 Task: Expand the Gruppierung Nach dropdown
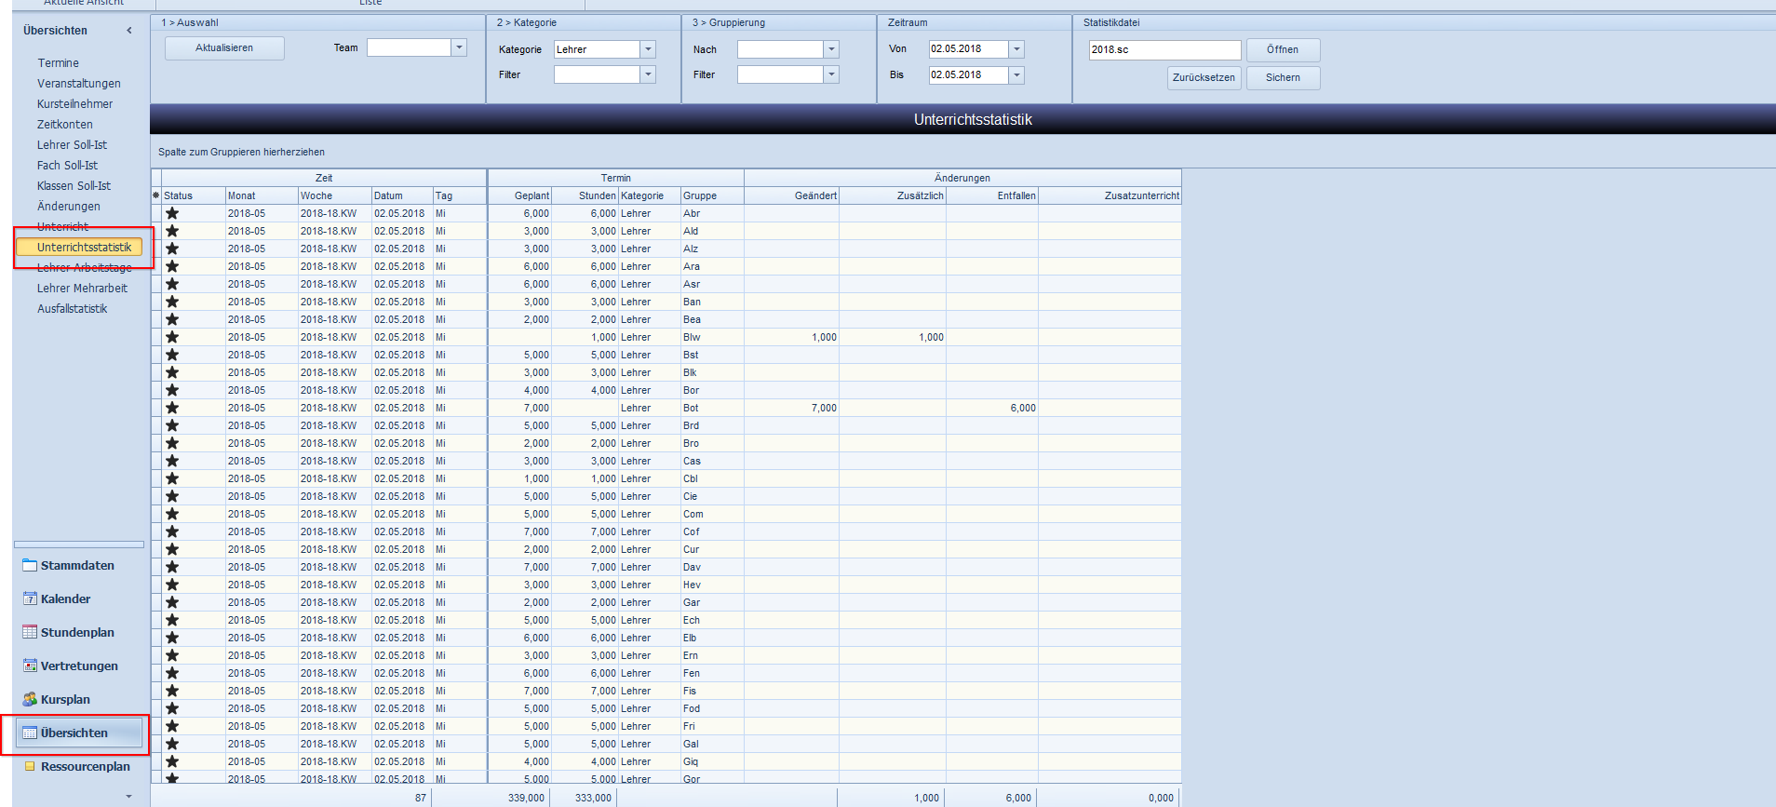(x=831, y=49)
